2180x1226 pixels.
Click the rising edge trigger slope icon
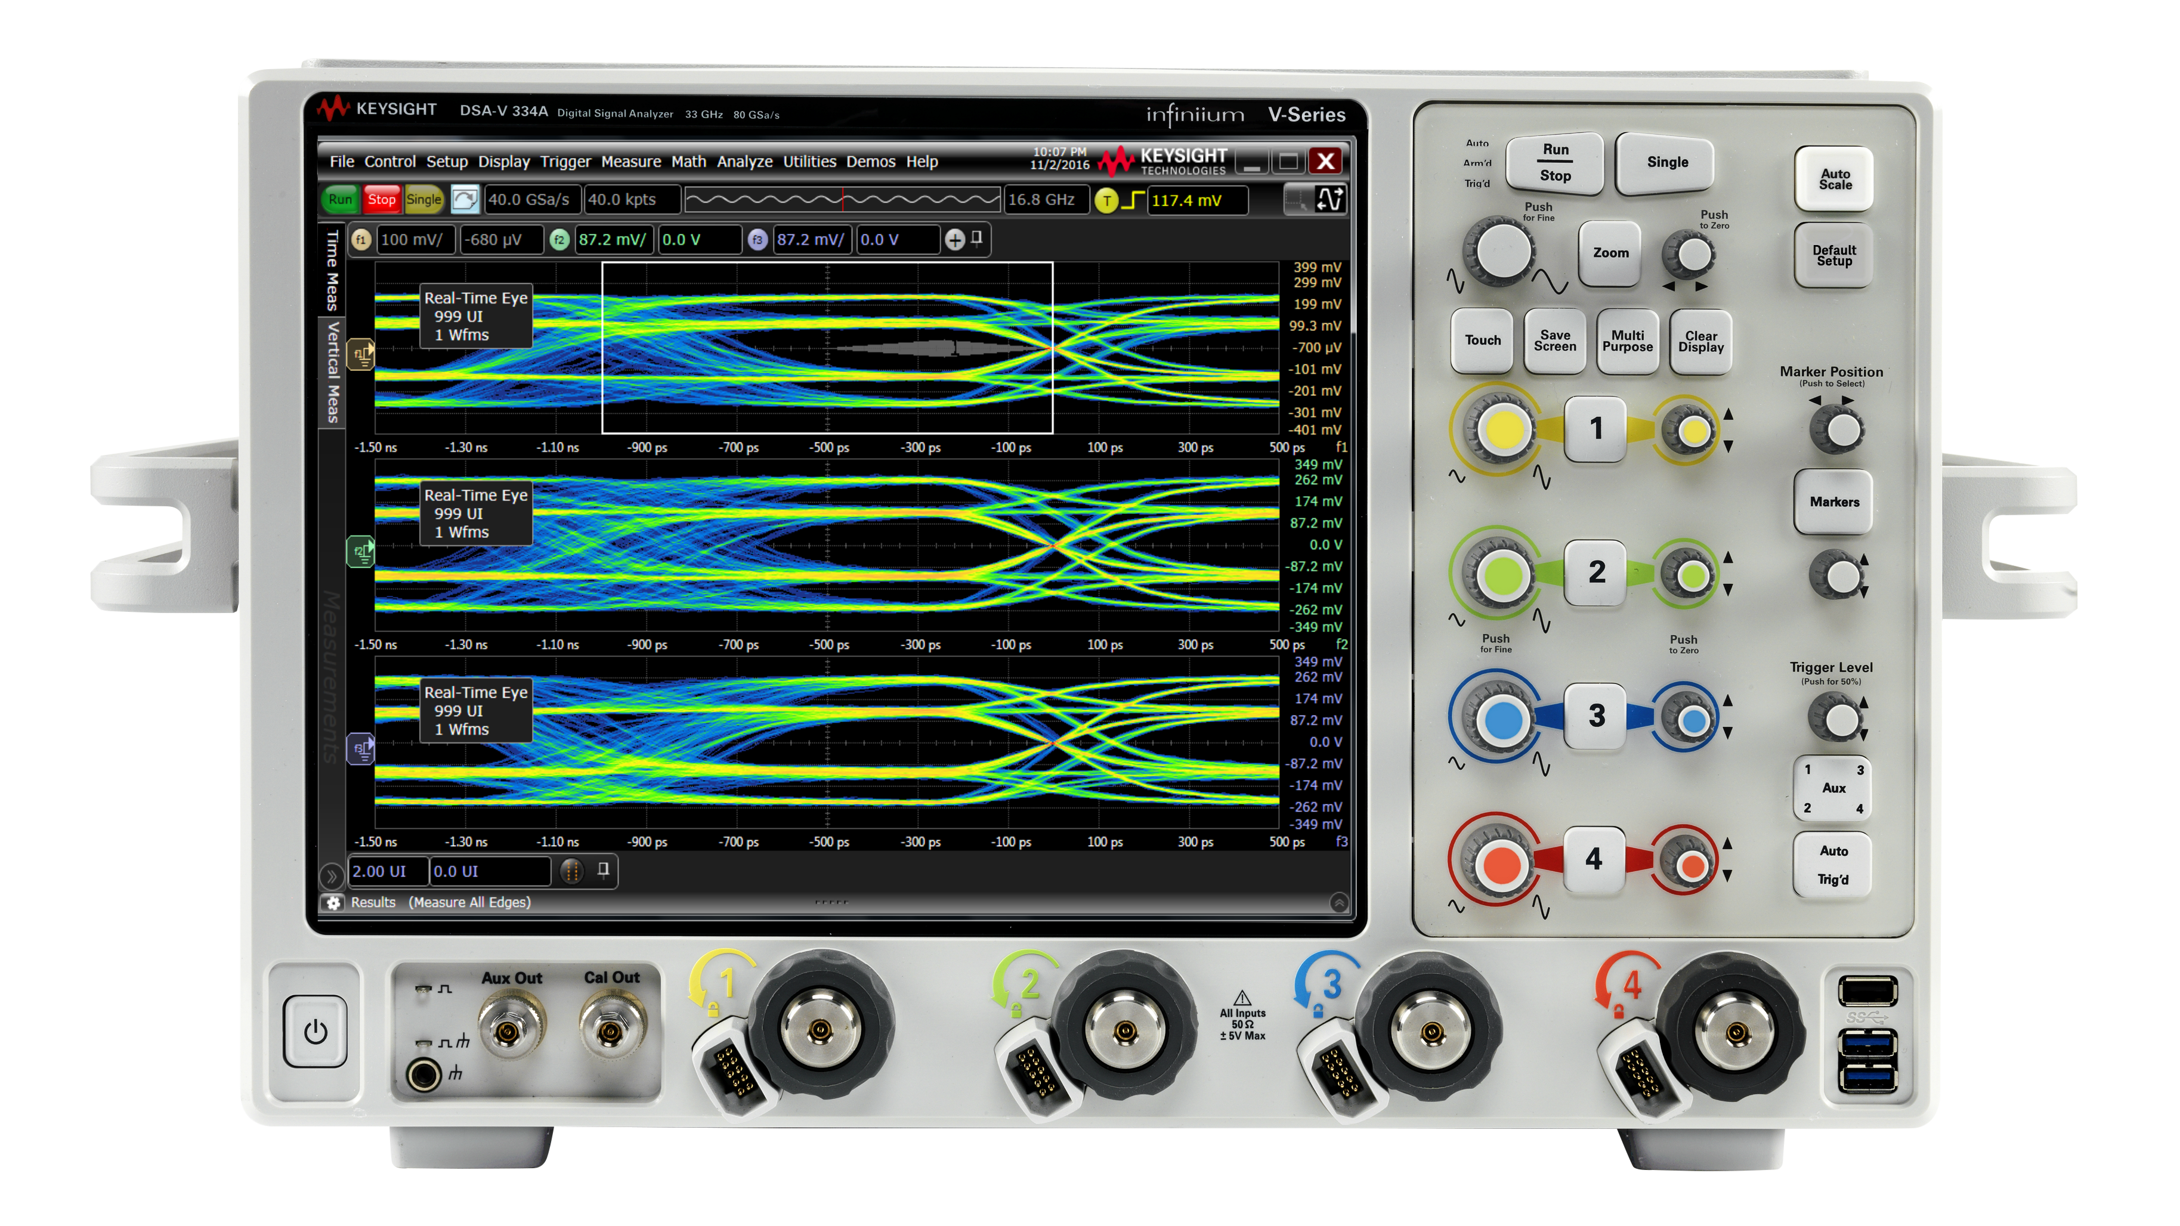(1133, 200)
